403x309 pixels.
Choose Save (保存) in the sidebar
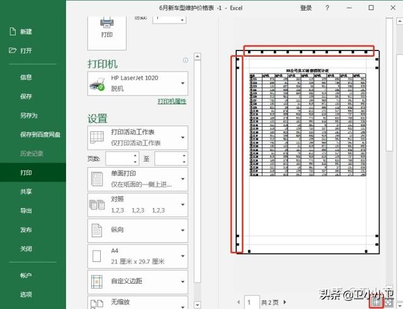point(26,96)
